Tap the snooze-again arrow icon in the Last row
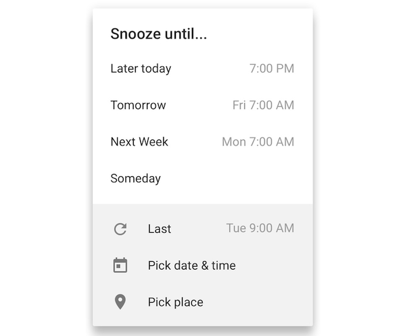 point(120,229)
